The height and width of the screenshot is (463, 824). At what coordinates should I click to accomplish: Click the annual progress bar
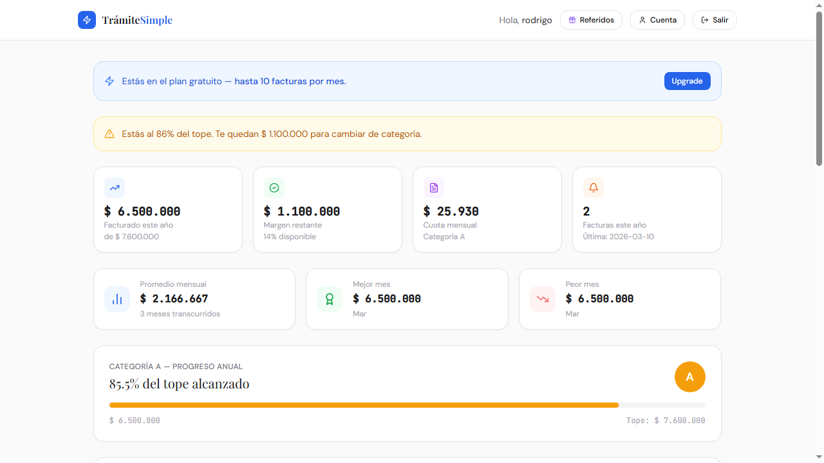[407, 405]
